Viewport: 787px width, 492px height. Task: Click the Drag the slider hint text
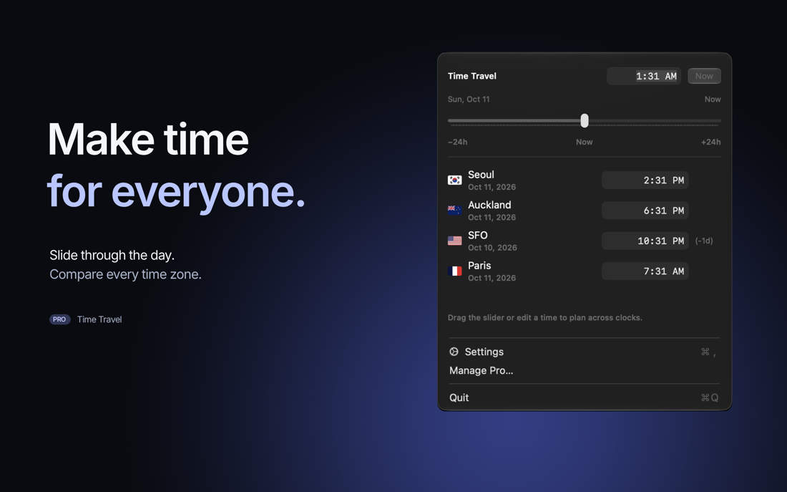tap(545, 317)
